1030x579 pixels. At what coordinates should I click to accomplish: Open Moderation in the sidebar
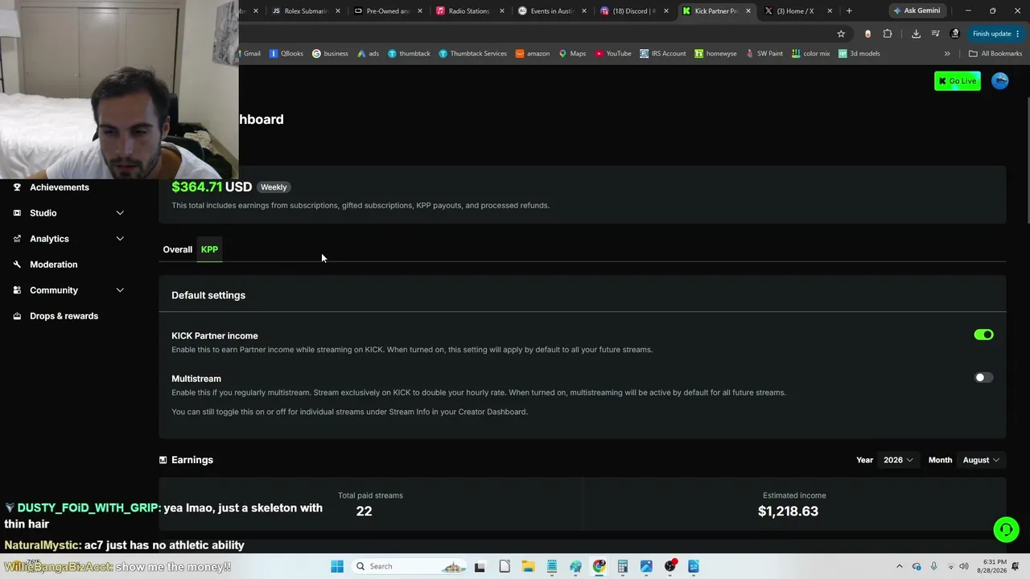coord(54,265)
